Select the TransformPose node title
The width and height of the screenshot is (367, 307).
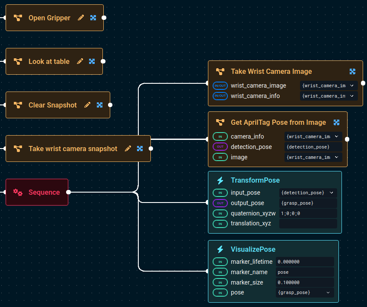tap(255, 180)
